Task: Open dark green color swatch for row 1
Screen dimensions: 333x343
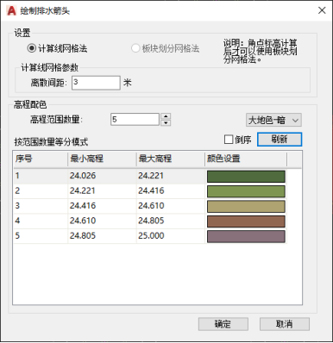Action: tap(246, 177)
